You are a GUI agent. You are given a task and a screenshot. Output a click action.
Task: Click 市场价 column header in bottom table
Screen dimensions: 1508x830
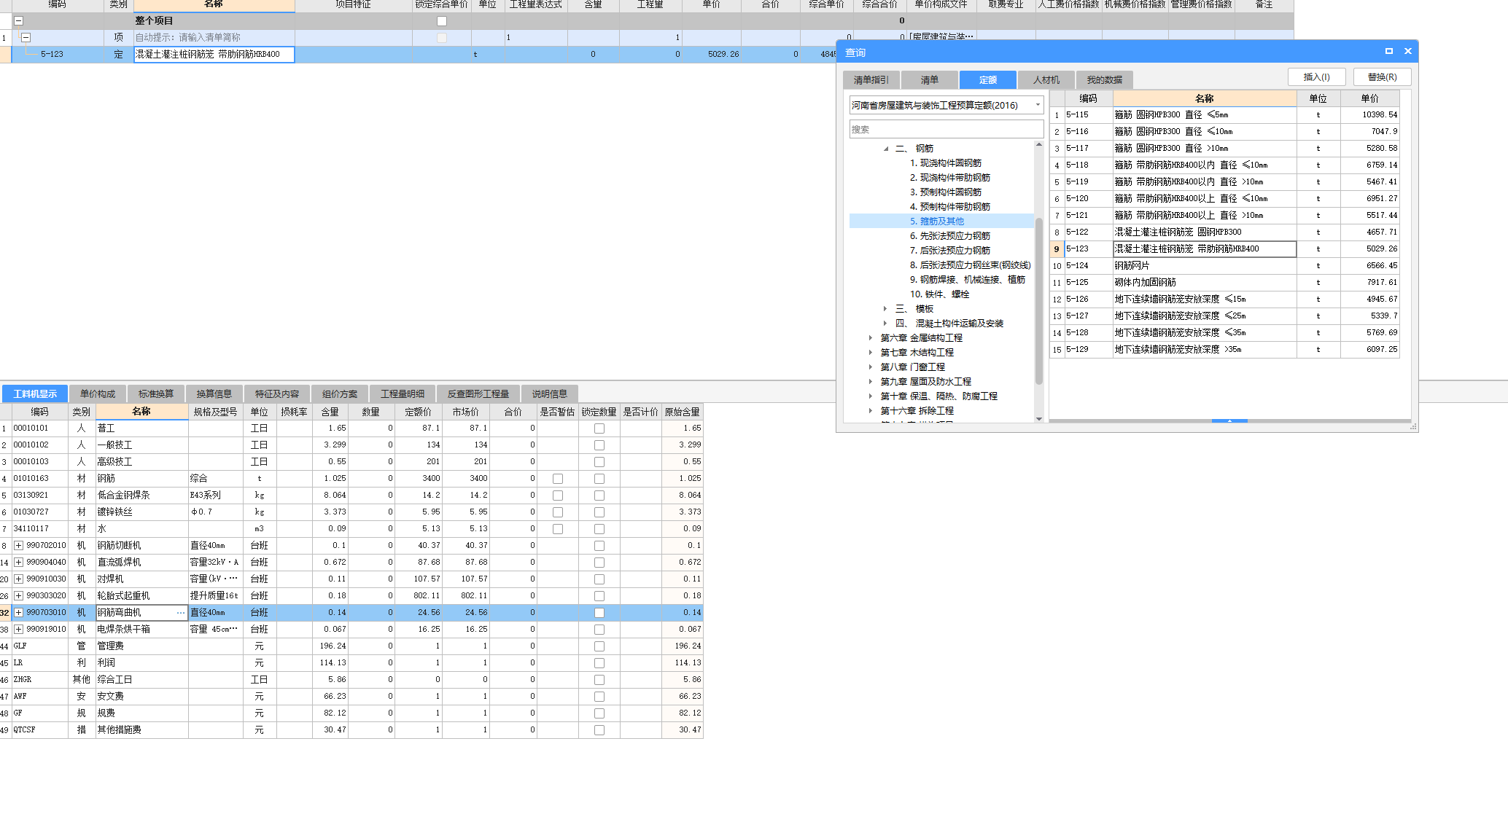(465, 412)
